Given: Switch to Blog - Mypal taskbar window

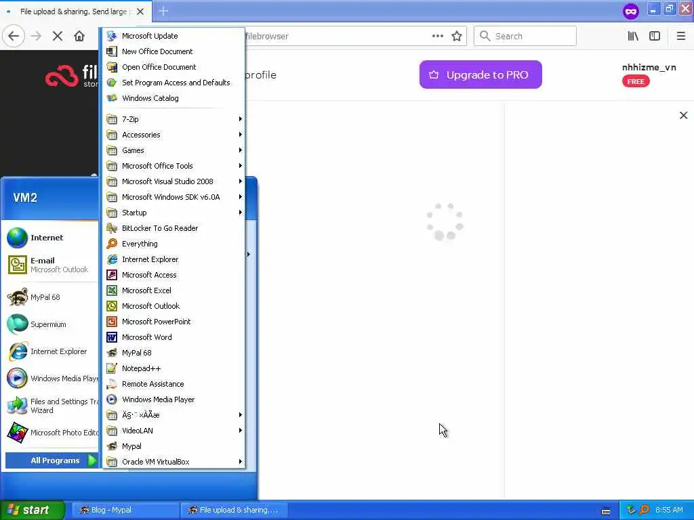Looking at the screenshot, I should pos(125,510).
